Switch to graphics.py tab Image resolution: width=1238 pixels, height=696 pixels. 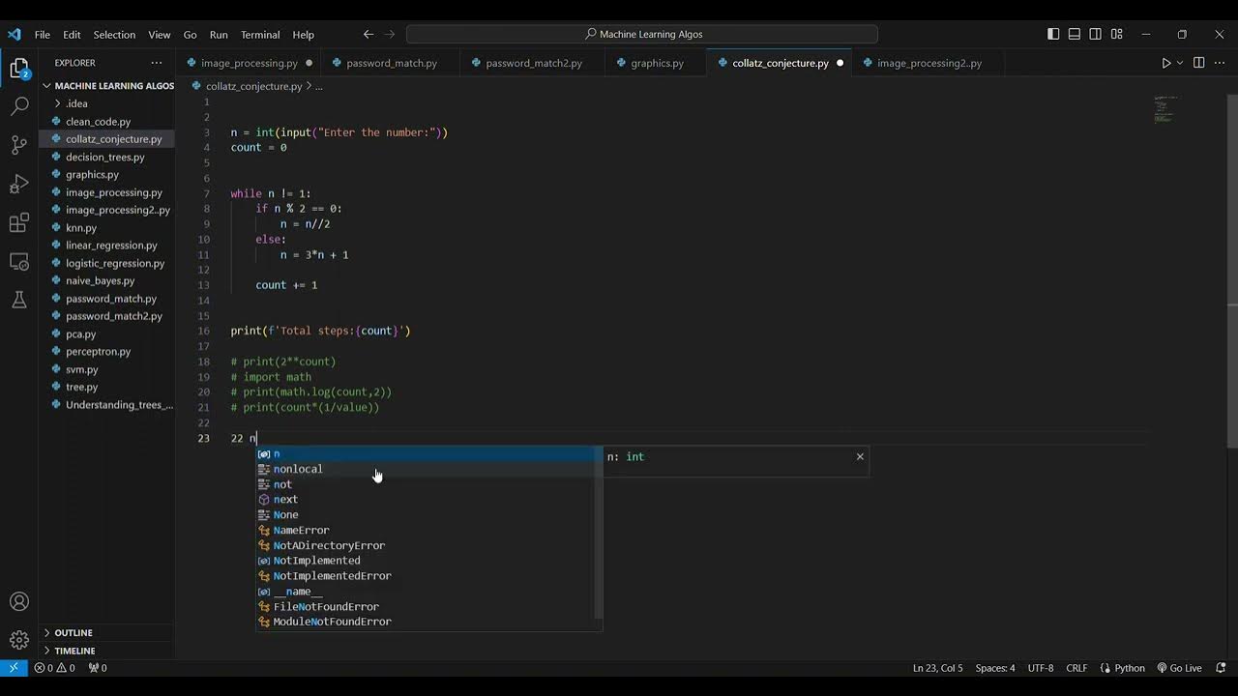pyautogui.click(x=657, y=63)
